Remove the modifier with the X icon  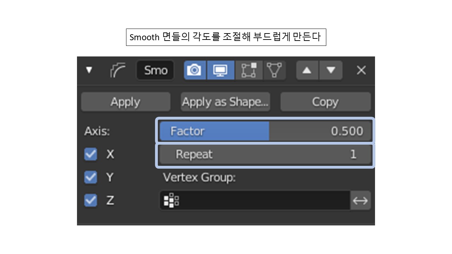pos(361,70)
